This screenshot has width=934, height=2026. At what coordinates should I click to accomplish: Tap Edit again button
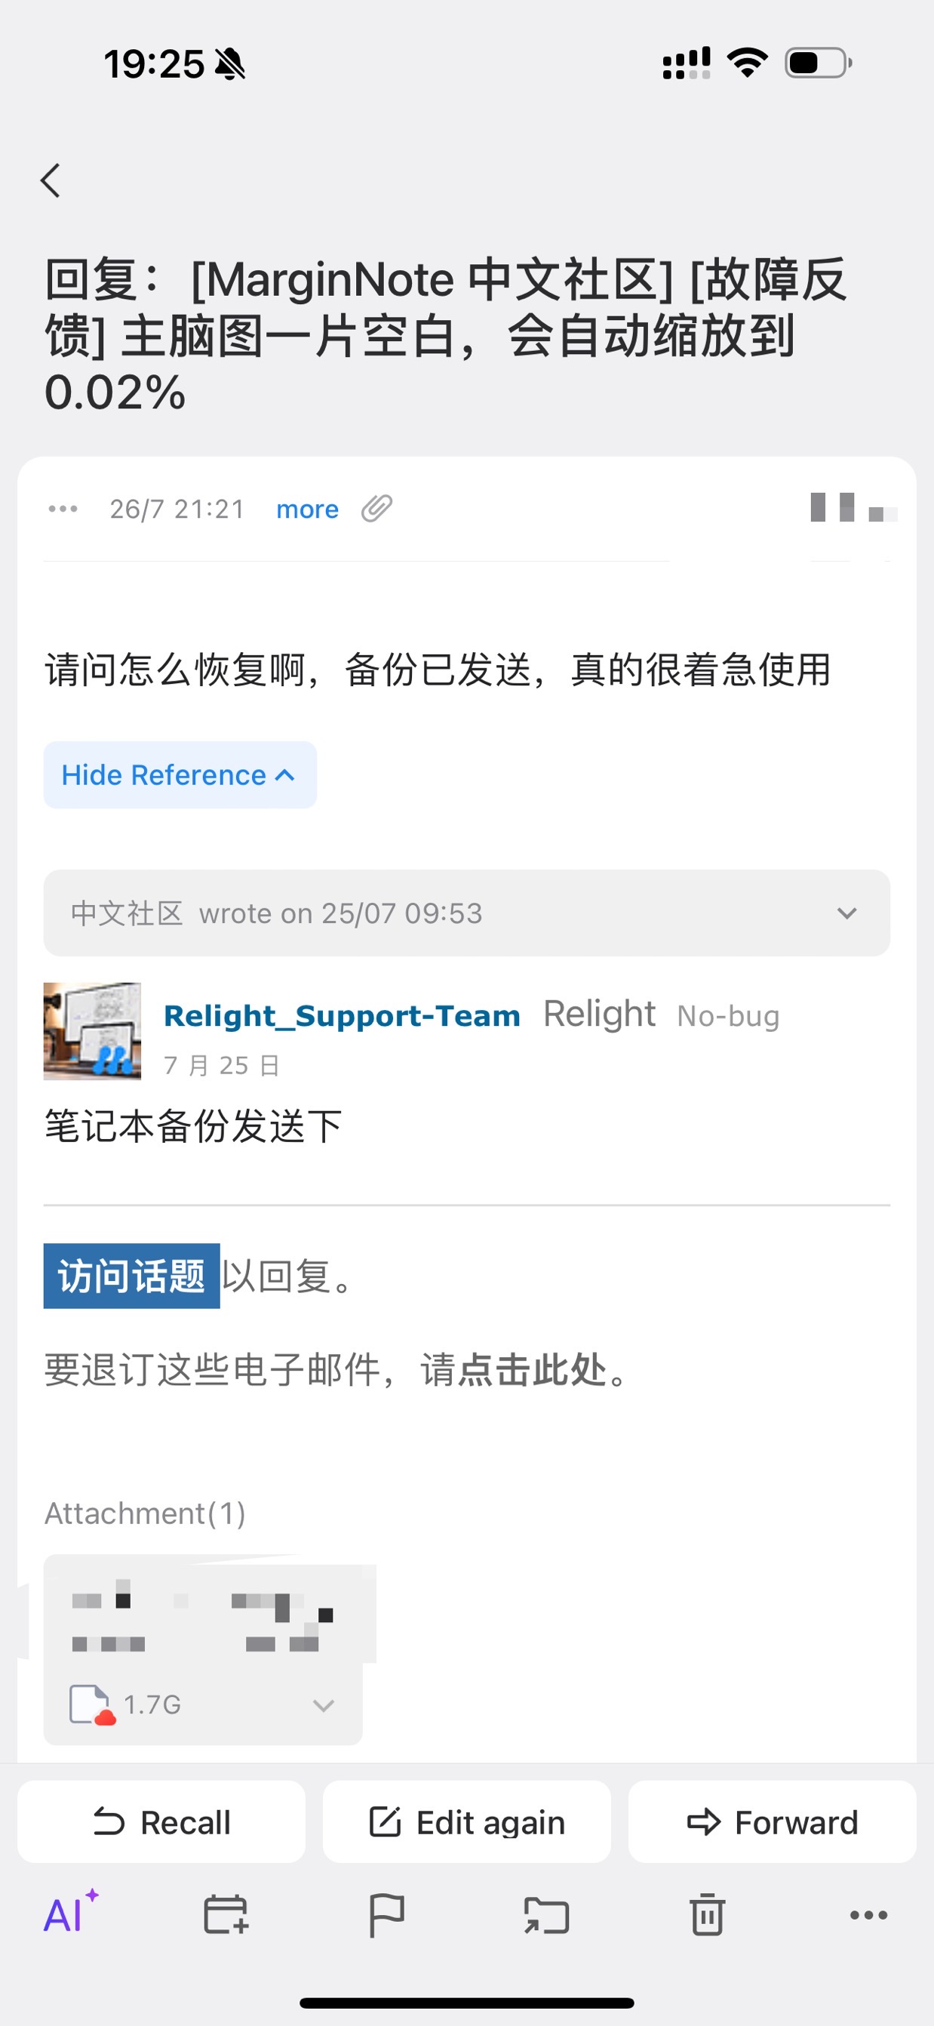click(467, 1821)
